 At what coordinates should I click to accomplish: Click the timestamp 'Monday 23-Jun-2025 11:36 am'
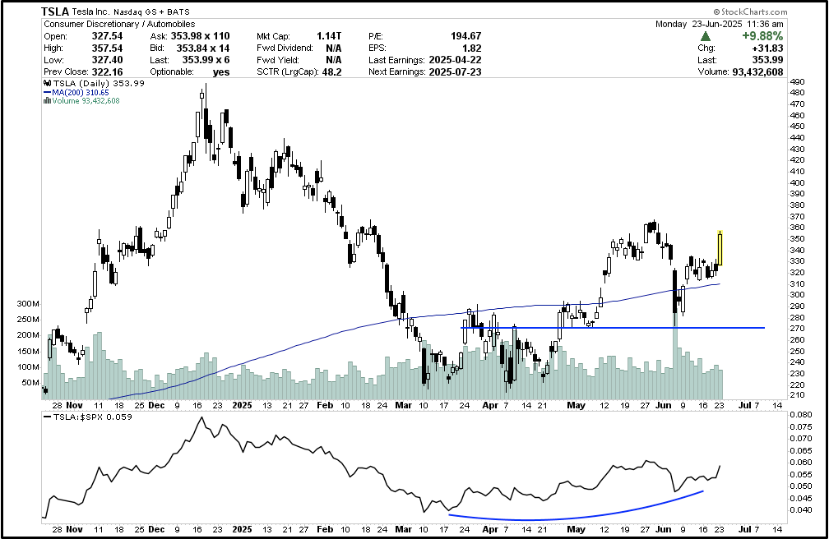(719, 25)
